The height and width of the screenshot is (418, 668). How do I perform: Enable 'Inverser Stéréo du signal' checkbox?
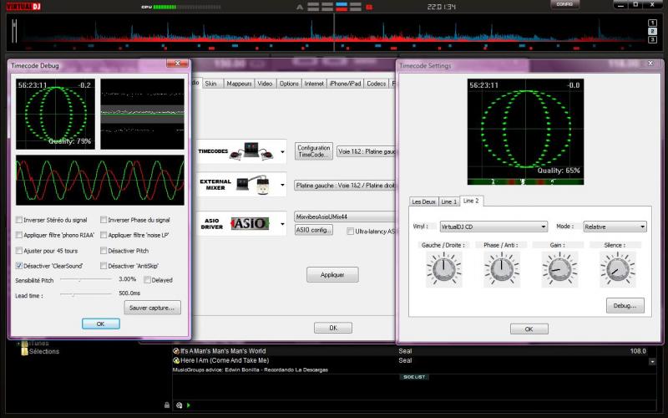[x=19, y=220]
